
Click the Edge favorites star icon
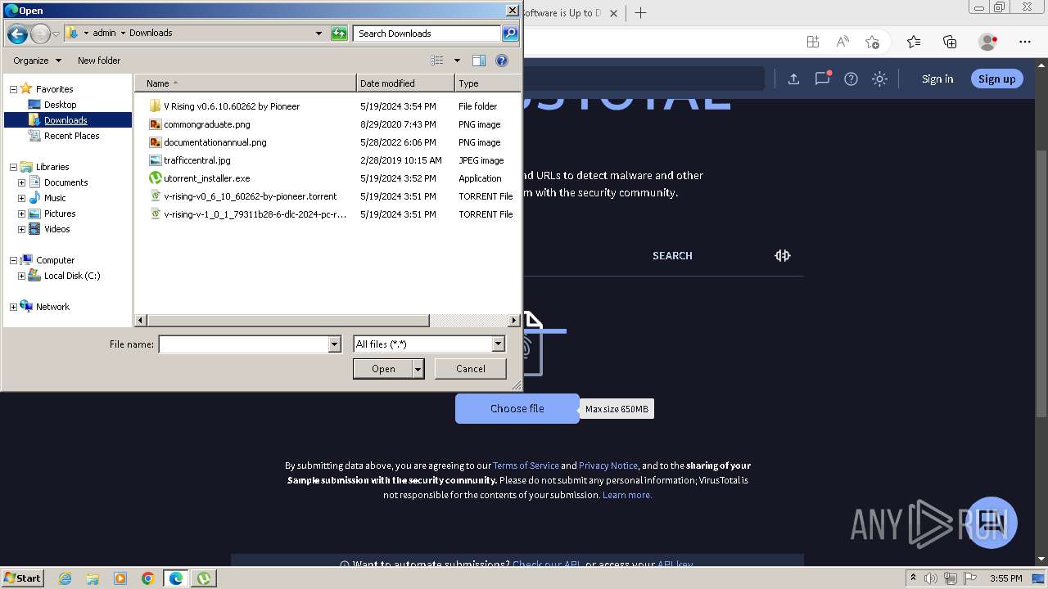[914, 42]
